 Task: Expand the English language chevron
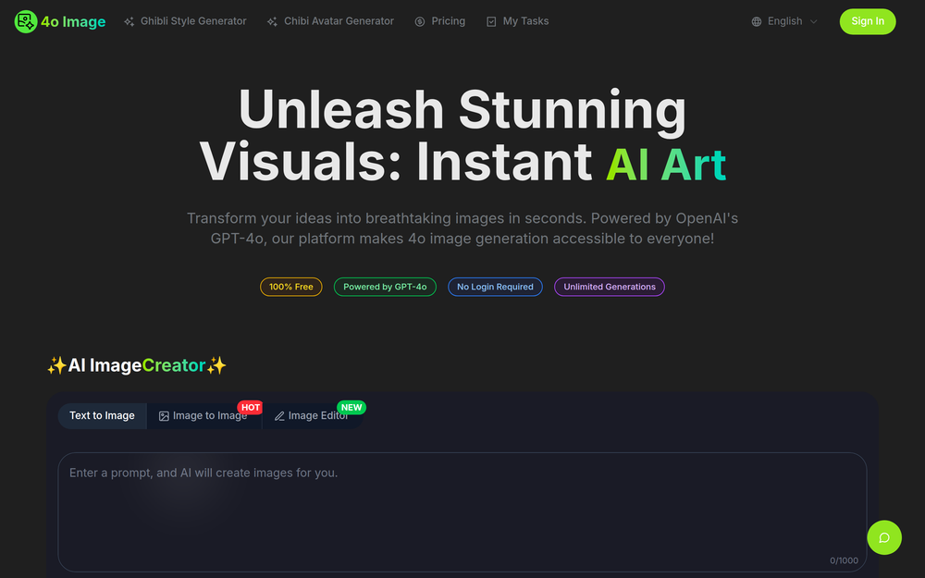pos(813,22)
